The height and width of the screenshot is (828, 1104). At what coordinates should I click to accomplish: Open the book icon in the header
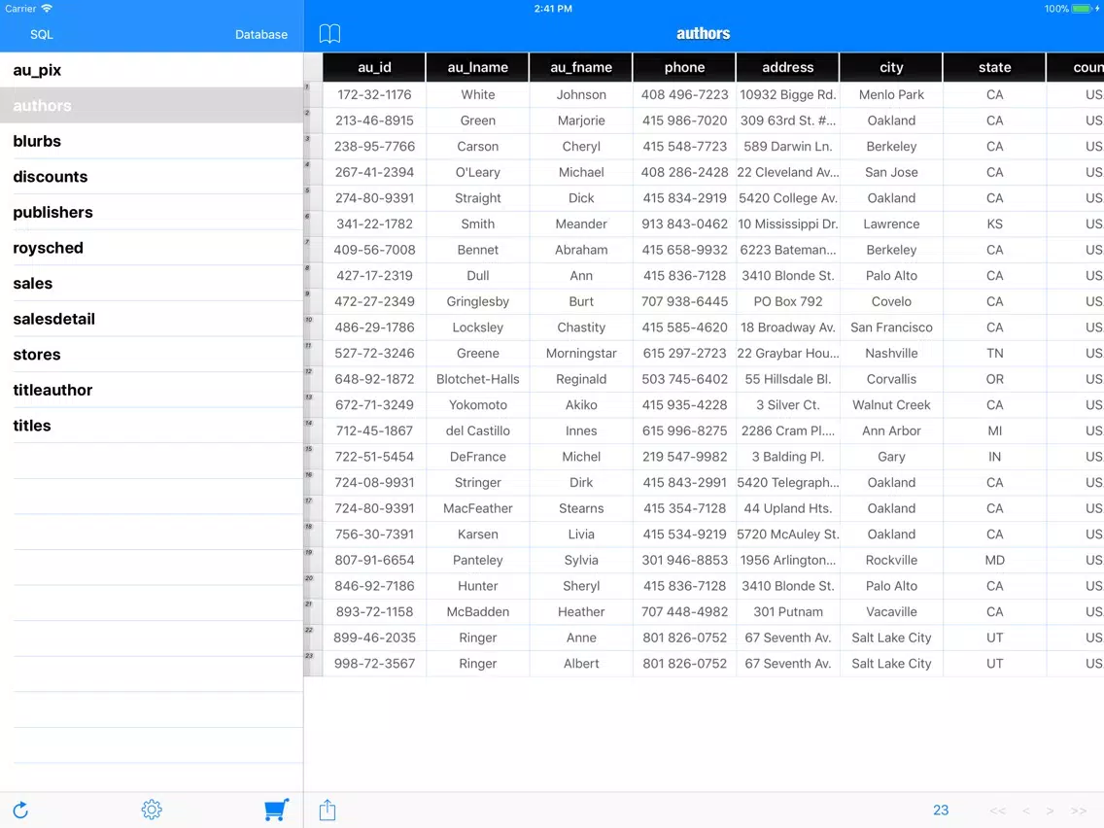pyautogui.click(x=329, y=34)
